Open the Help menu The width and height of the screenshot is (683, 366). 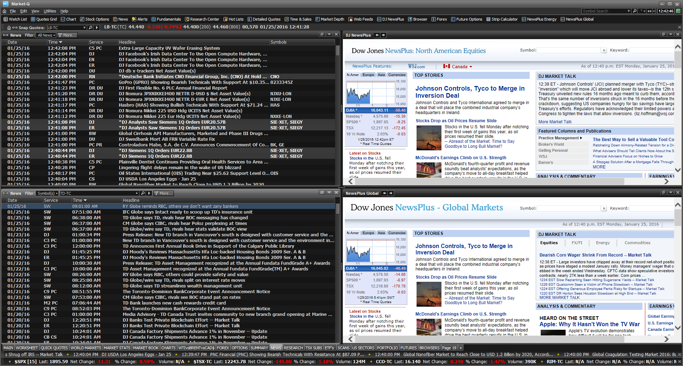point(64,11)
